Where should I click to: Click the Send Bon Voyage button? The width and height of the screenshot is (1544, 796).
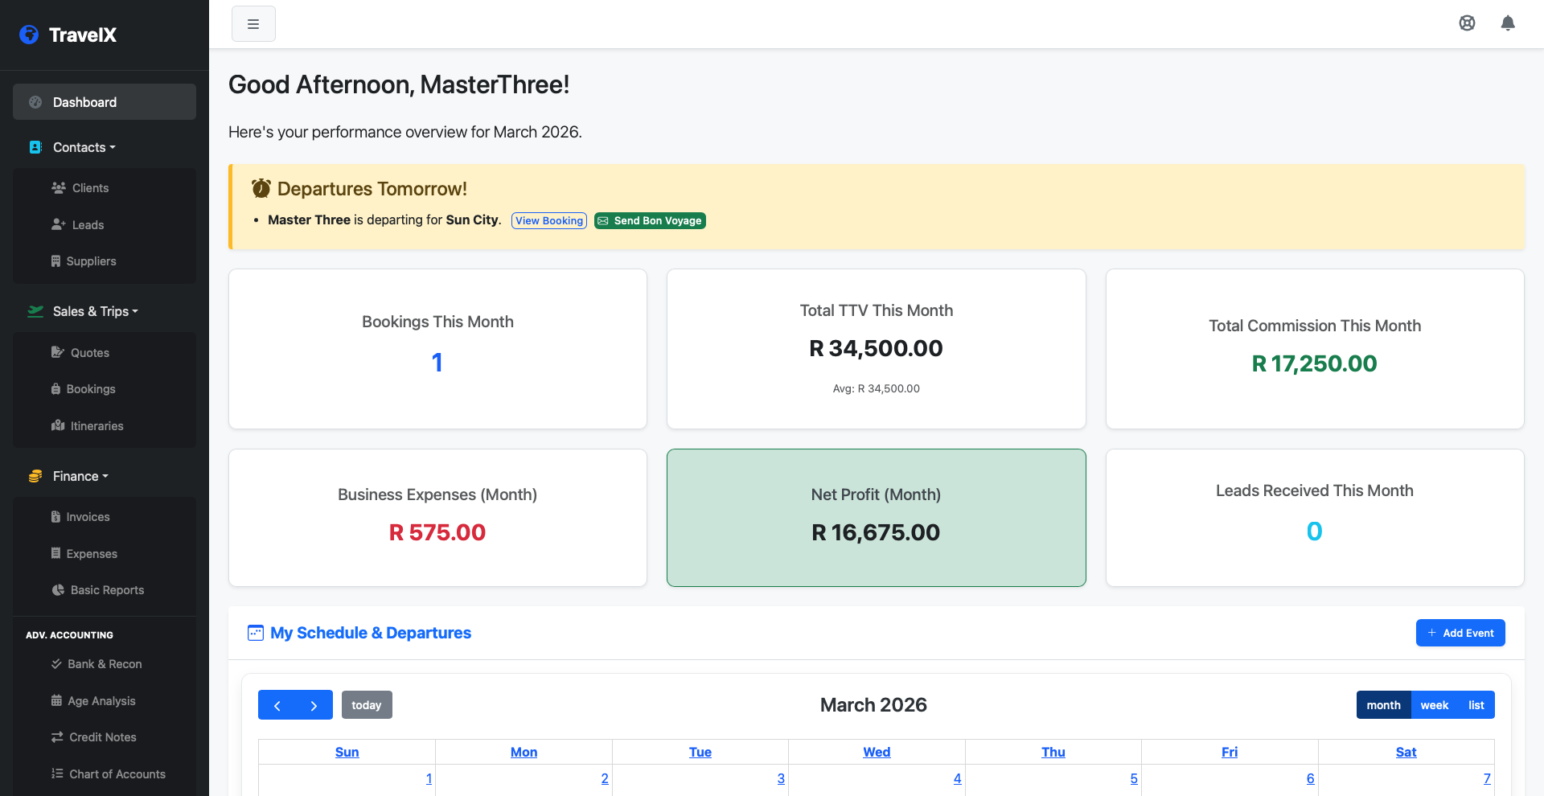(x=650, y=220)
